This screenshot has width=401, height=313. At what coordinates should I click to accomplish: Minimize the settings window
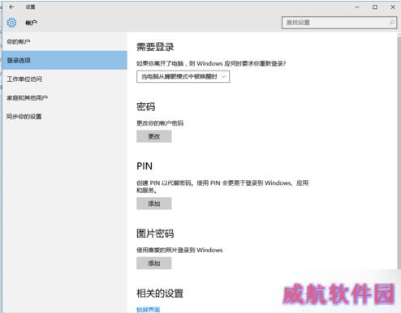(x=357, y=7)
